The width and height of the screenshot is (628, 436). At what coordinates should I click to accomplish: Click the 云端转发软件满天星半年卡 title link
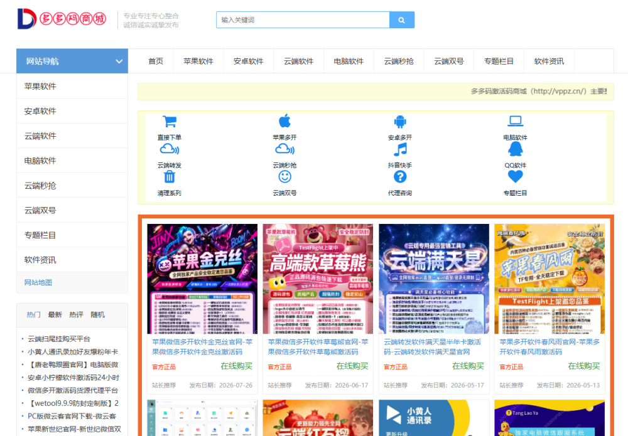(x=433, y=347)
